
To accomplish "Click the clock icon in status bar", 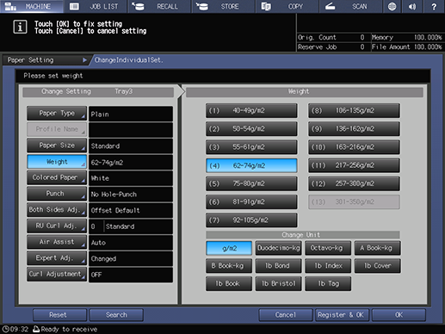I will (6, 329).
